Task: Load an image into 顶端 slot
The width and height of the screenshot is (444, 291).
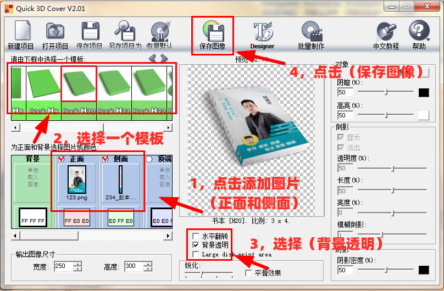Action: 159,183
